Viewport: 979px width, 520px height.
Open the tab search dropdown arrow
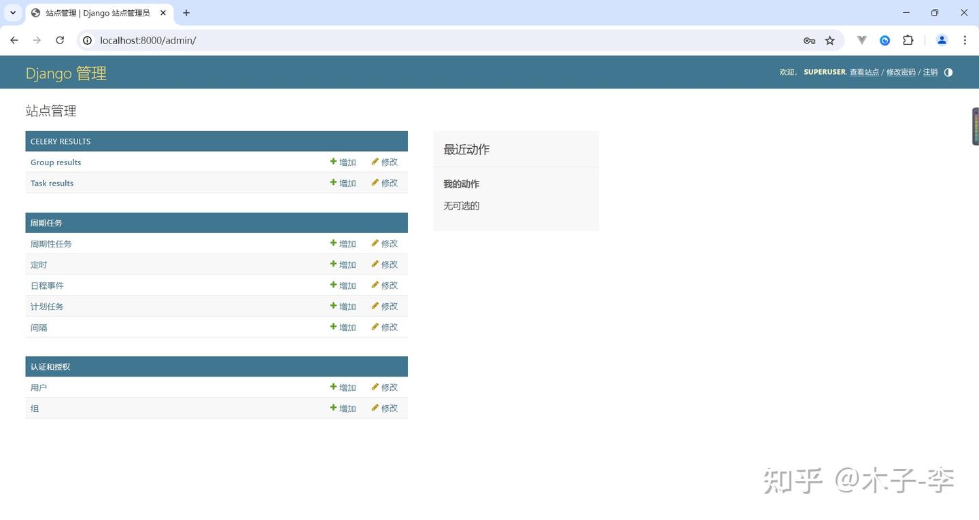(x=12, y=13)
